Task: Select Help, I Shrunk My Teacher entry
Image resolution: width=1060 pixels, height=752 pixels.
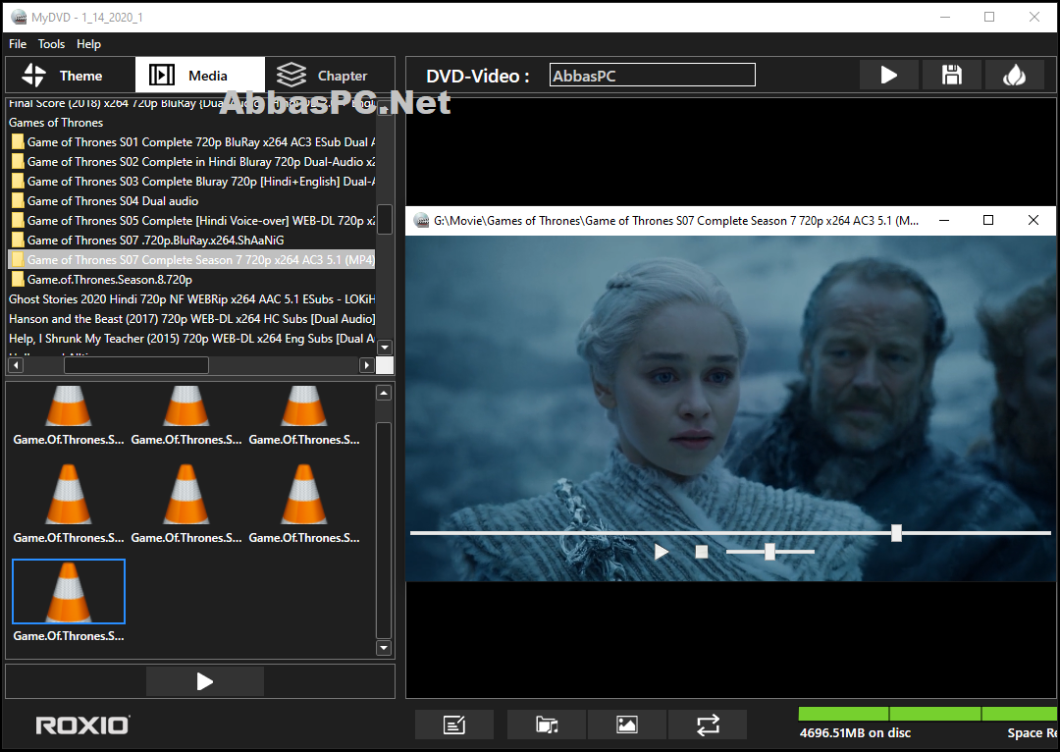Action: (192, 338)
